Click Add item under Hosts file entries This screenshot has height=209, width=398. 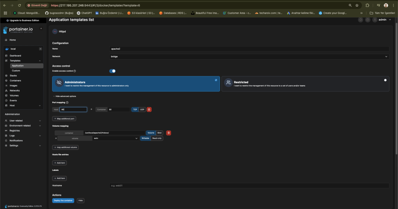59,163
